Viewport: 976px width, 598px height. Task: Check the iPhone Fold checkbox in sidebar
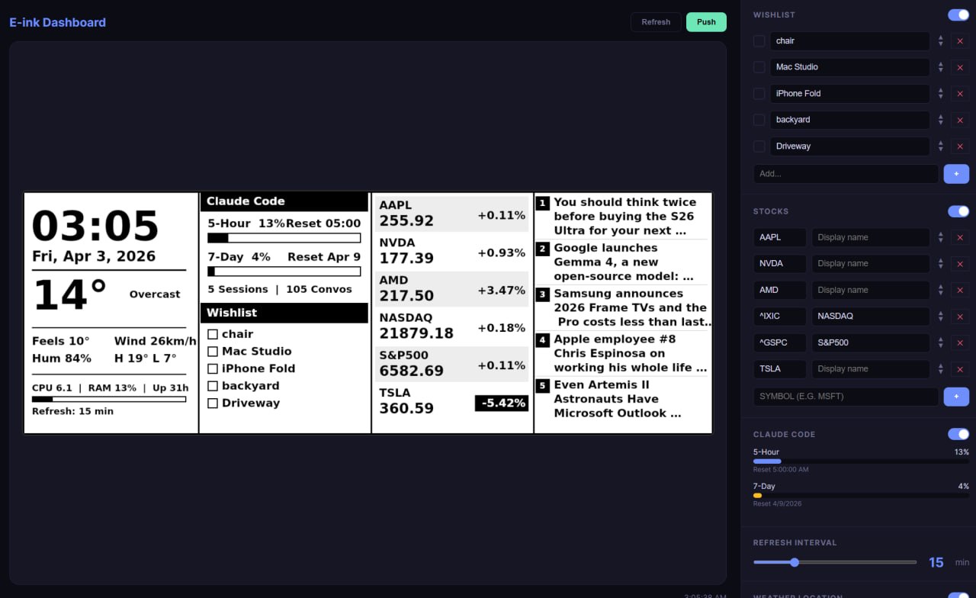tap(759, 94)
